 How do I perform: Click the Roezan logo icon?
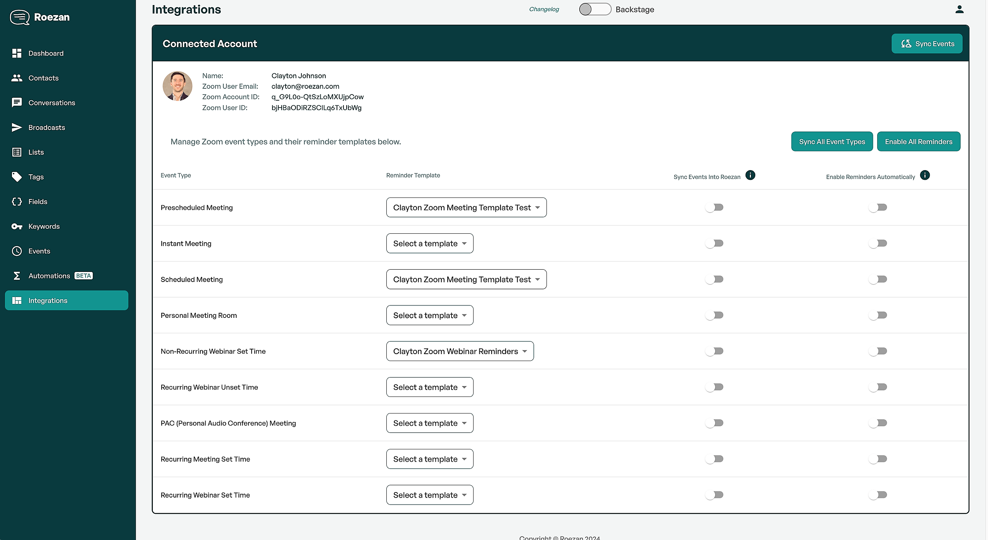[19, 17]
